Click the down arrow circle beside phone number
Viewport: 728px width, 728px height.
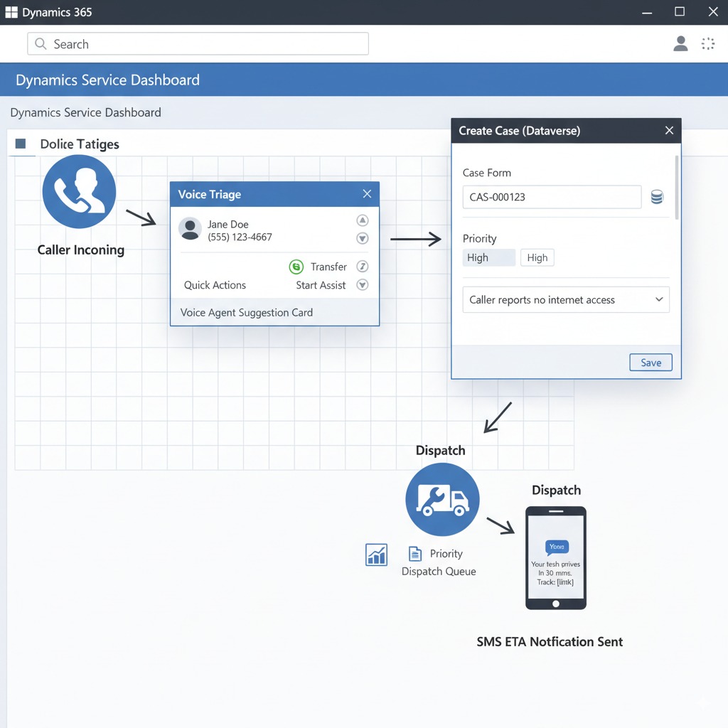tap(362, 238)
